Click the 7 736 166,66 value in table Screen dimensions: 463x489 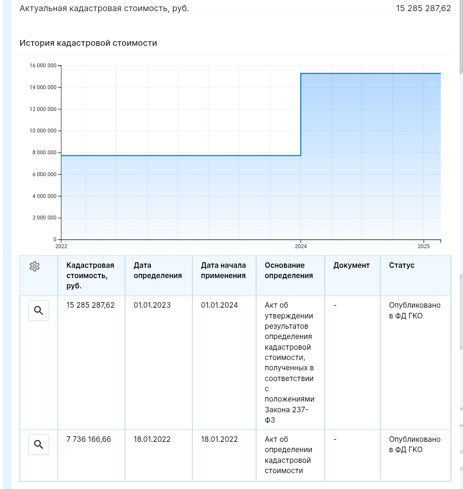coord(89,439)
